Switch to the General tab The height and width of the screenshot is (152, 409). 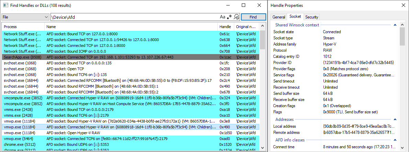pyautogui.click(x=279, y=17)
